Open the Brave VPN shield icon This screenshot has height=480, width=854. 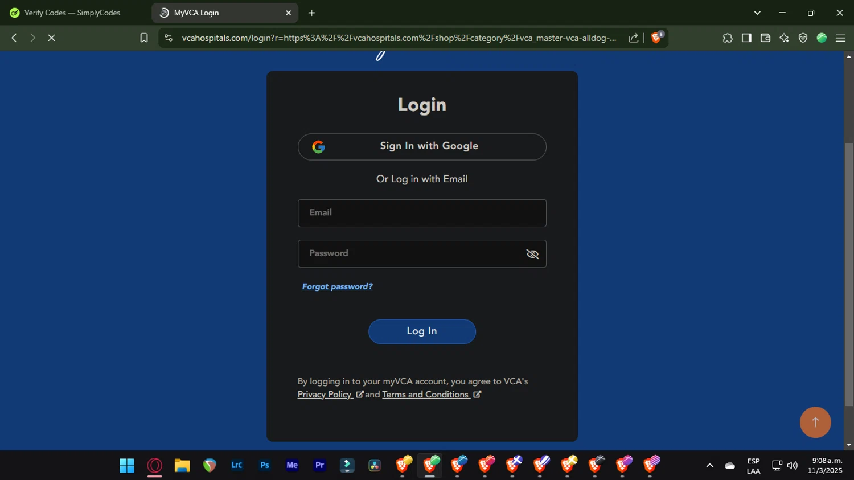tap(803, 38)
